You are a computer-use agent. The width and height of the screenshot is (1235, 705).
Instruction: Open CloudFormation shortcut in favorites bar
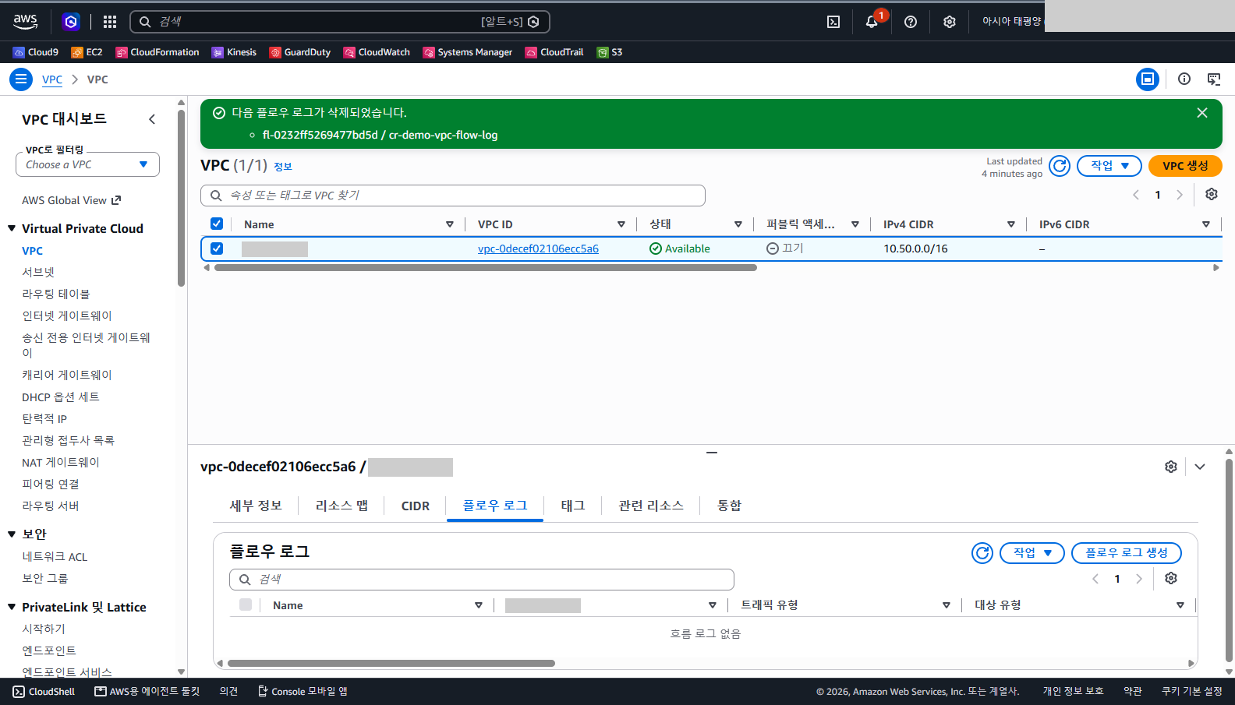pos(157,52)
